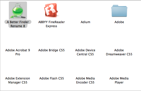The width and height of the screenshot is (141, 91).
Task: Select the A Better Finder Rename 8 flask icon
Action: 18,11
